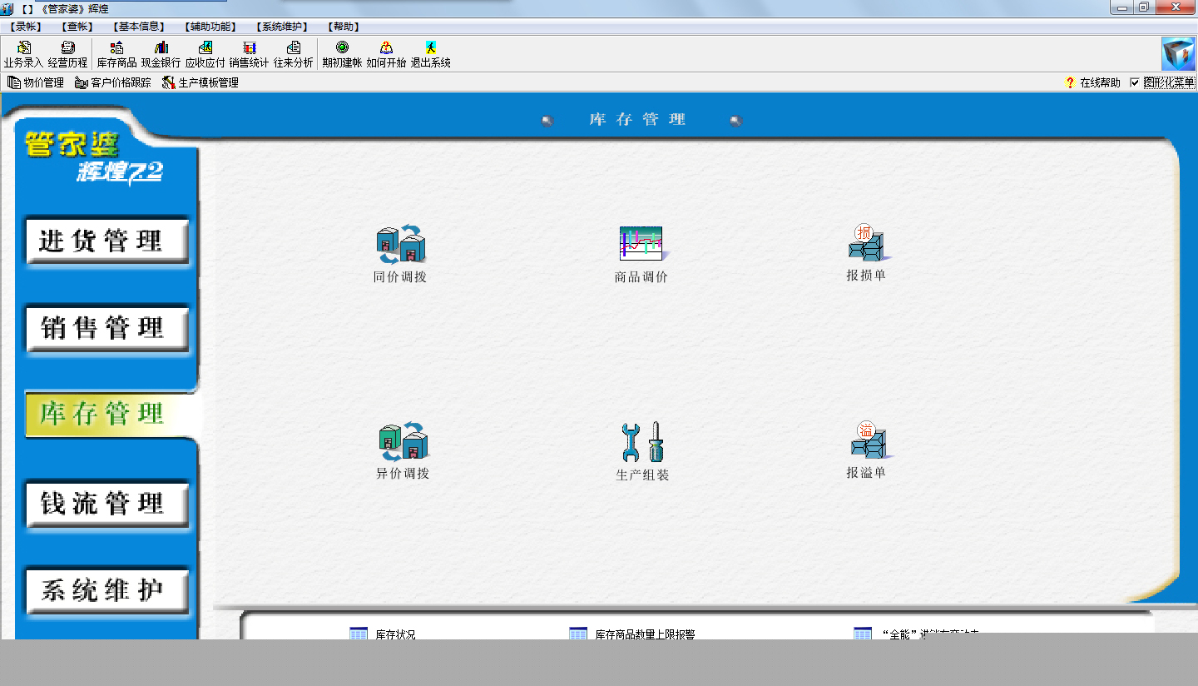Open the 【录帐】 menu
Image resolution: width=1198 pixels, height=686 pixels.
point(26,27)
